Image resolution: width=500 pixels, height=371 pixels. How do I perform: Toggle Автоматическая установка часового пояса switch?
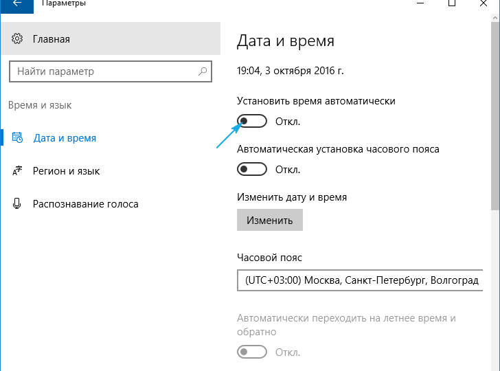click(251, 169)
